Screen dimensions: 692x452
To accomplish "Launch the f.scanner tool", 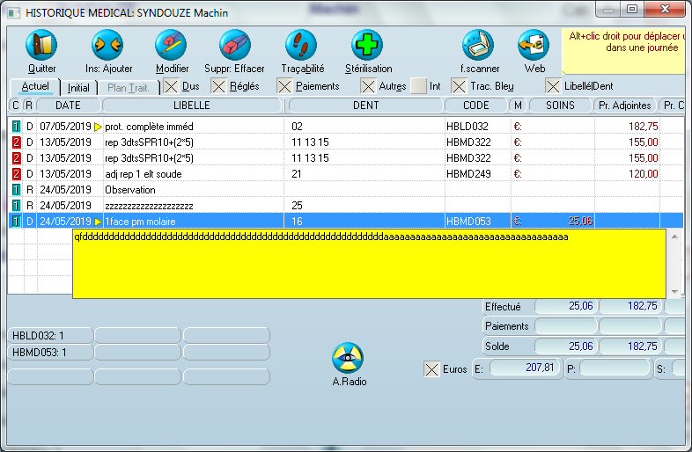I will 480,45.
